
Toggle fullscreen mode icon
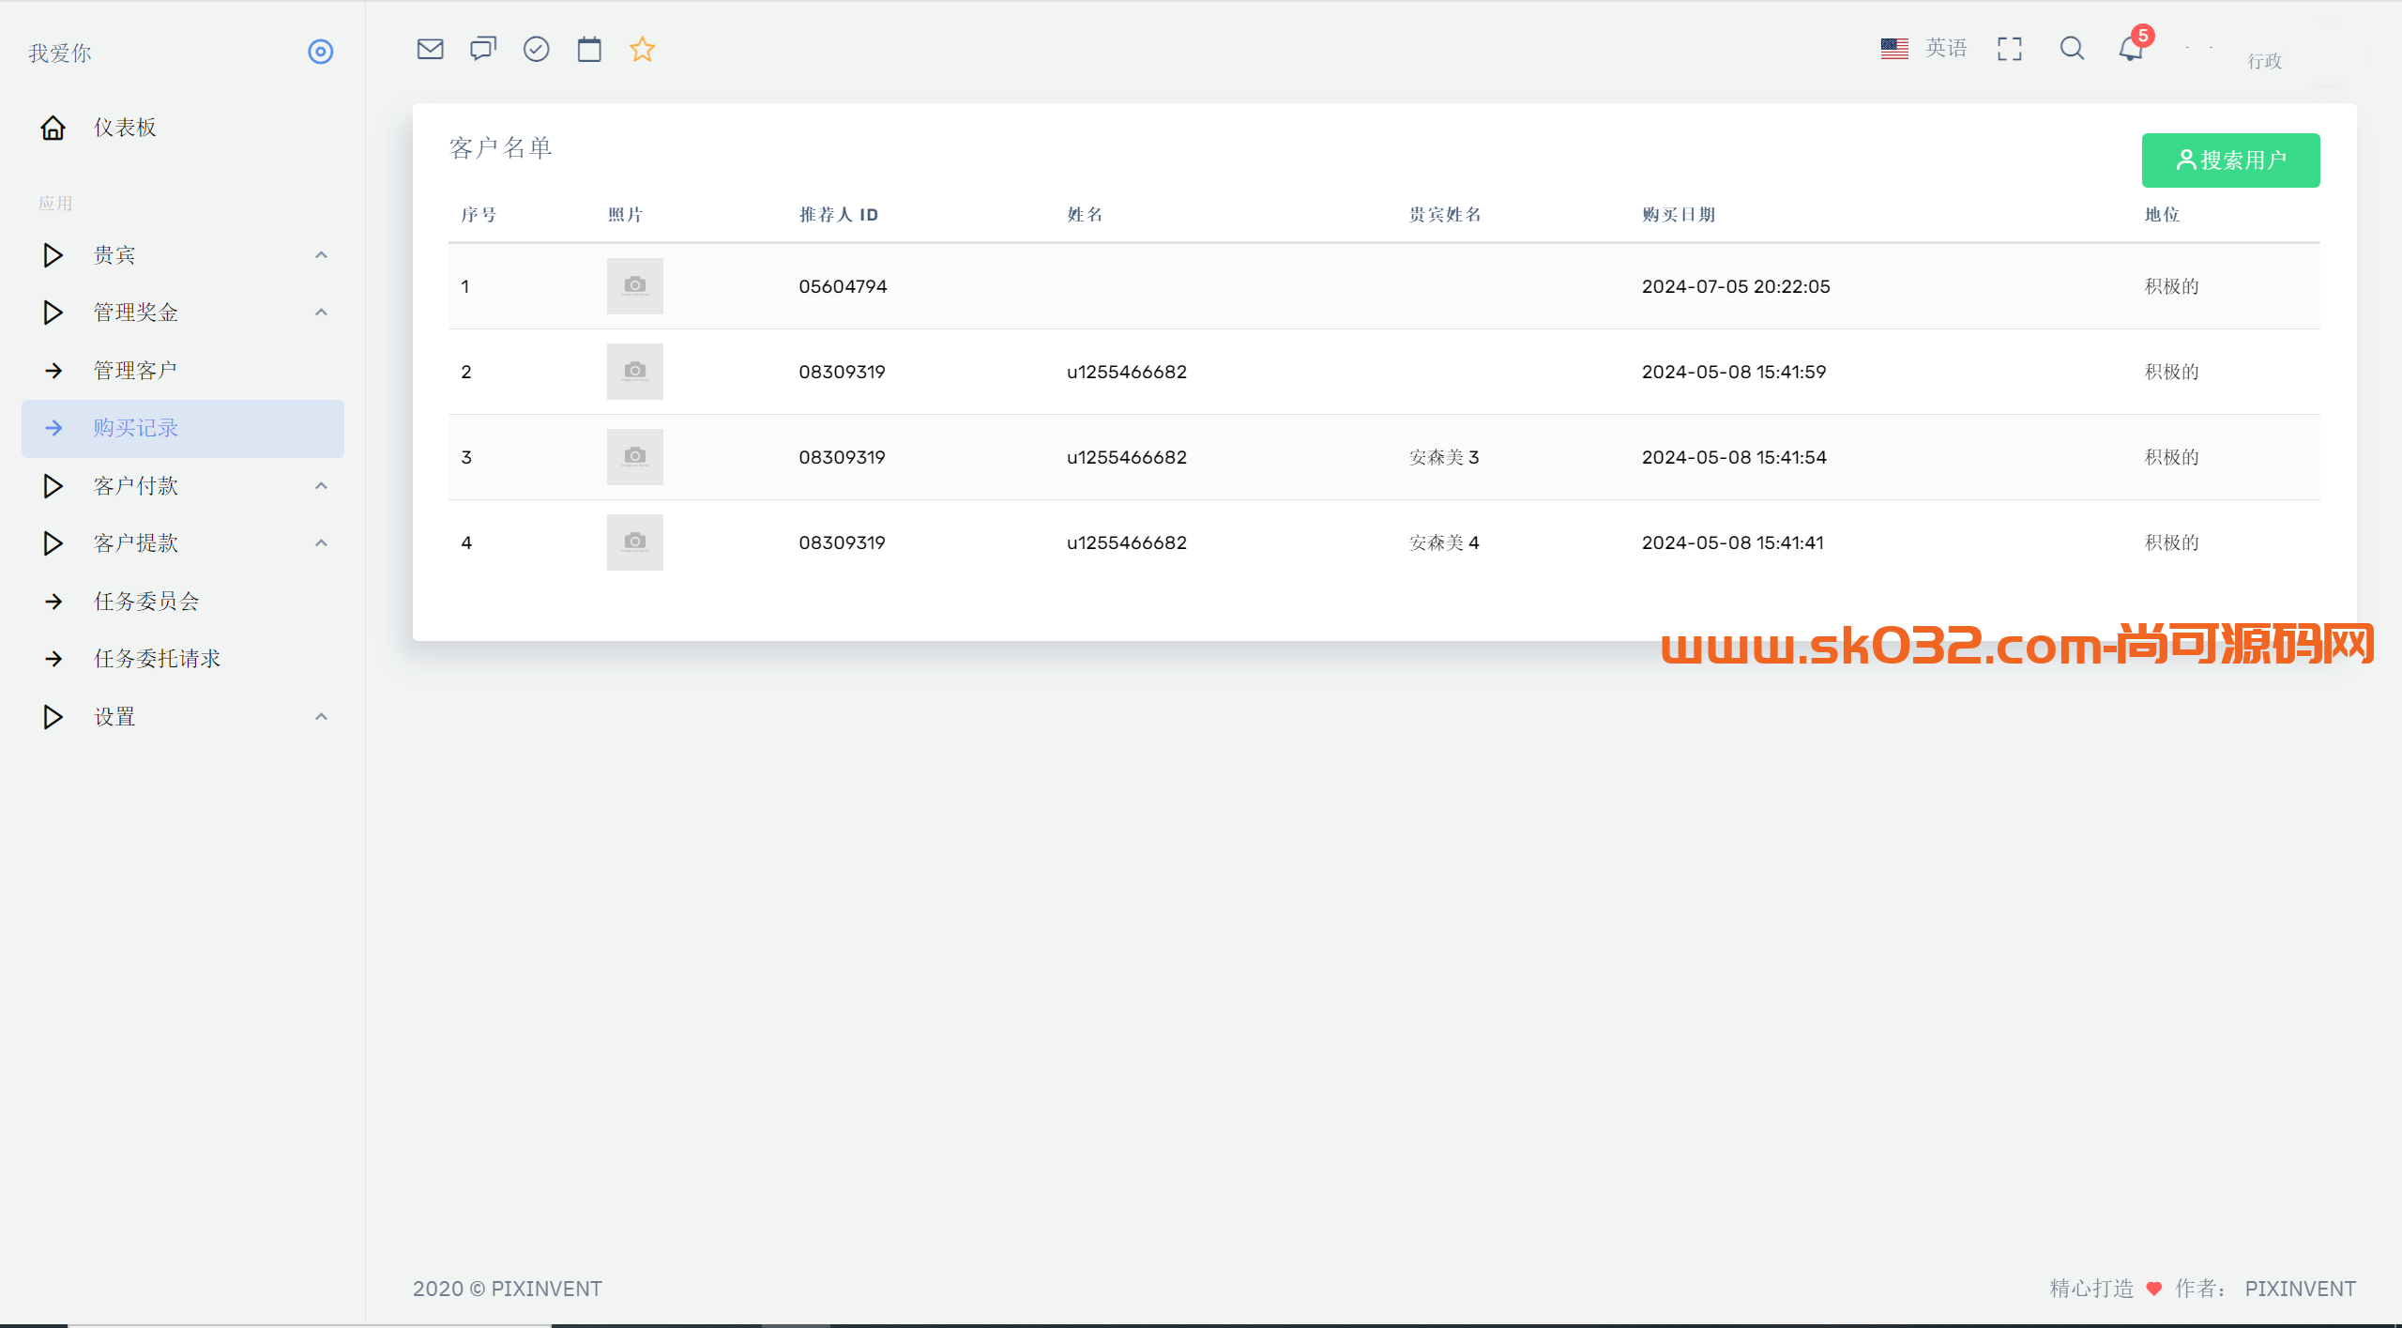(2010, 49)
